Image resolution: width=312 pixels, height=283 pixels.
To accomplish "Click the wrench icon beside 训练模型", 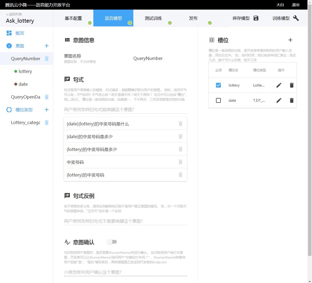I will tap(296, 18).
